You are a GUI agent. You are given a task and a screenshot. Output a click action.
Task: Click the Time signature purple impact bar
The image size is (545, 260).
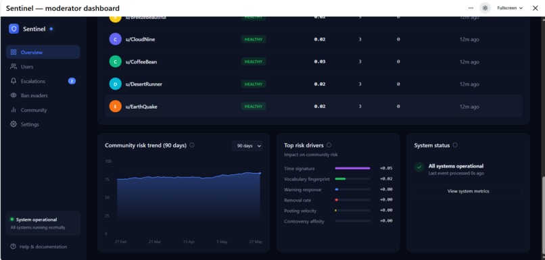(352, 168)
